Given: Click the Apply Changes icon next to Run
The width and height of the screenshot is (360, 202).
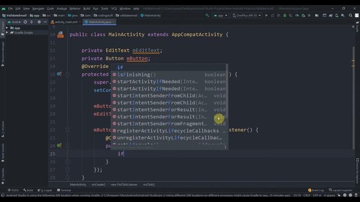Looking at the screenshot, I should pos(272,15).
